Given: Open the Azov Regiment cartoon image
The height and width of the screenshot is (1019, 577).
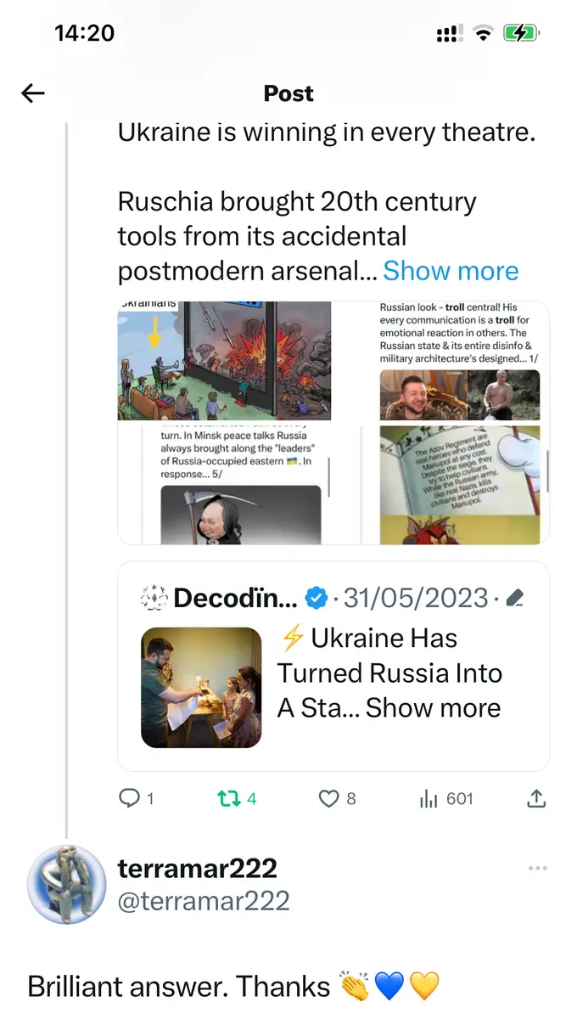Looking at the screenshot, I should [x=459, y=485].
